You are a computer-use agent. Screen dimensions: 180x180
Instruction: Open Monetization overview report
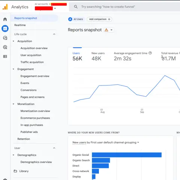coord(35,111)
